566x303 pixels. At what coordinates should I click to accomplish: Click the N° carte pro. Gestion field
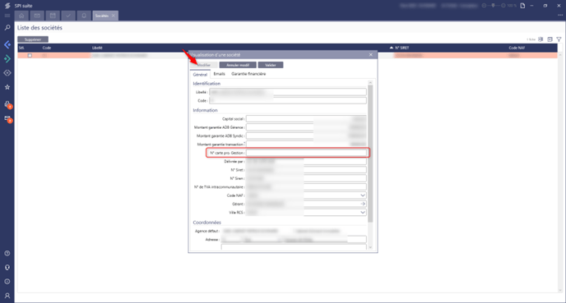306,153
